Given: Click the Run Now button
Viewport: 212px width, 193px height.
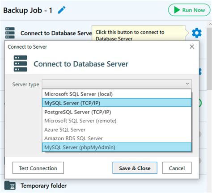Looking at the screenshot, I should coord(189,10).
